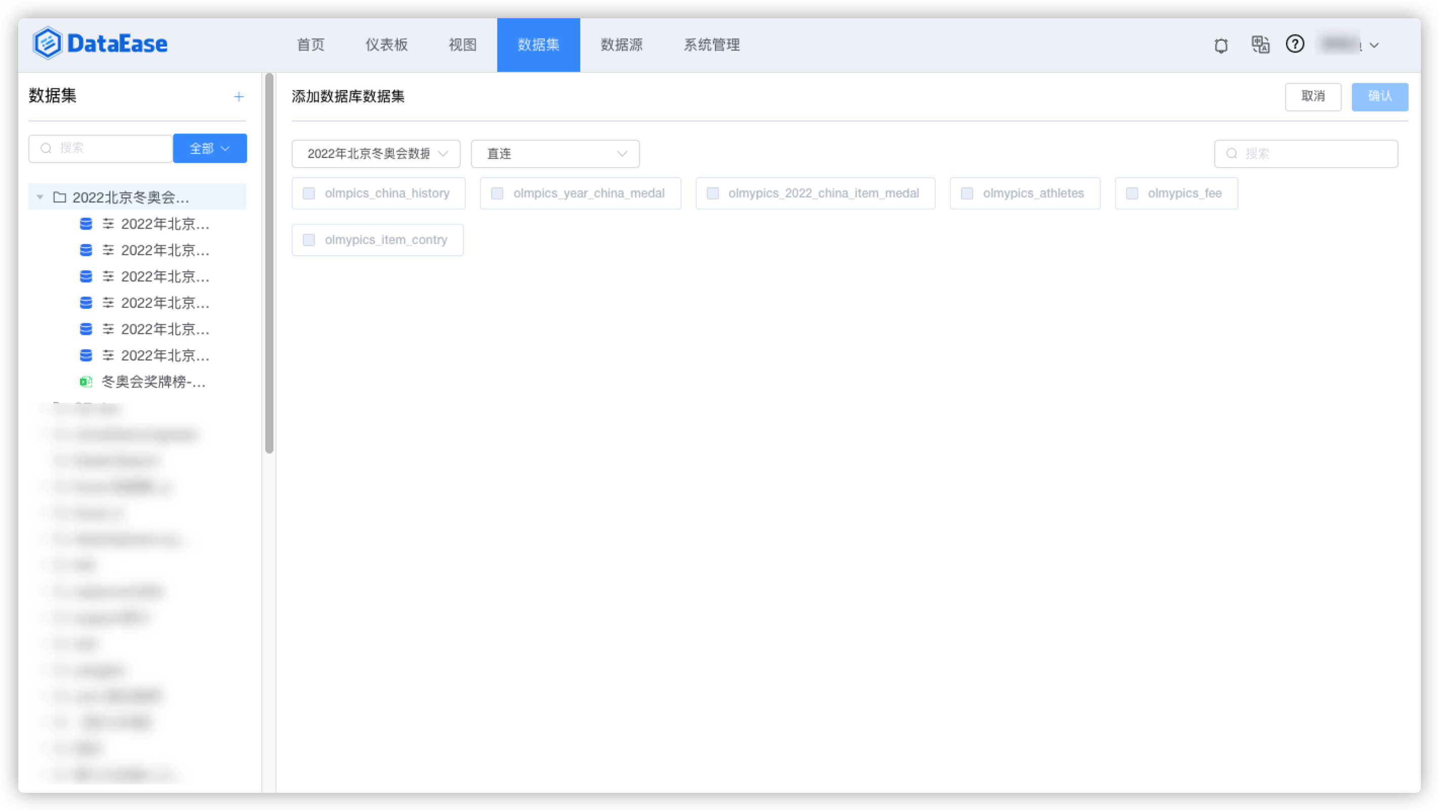1439x811 pixels.
Task: Click the left panel vertical scrollbar
Action: pos(269,263)
